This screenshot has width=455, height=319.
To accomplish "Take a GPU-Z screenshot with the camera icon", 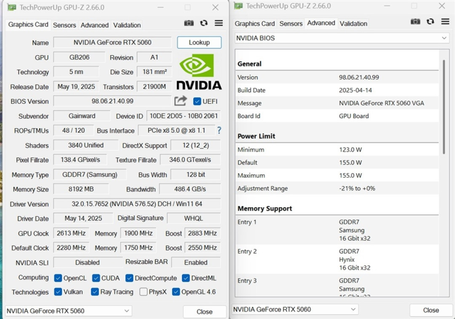I will pos(189,23).
